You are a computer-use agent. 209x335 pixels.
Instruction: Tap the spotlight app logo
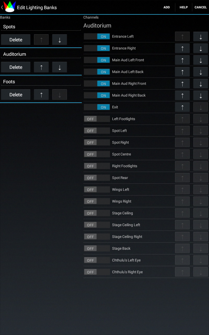tap(10, 7)
